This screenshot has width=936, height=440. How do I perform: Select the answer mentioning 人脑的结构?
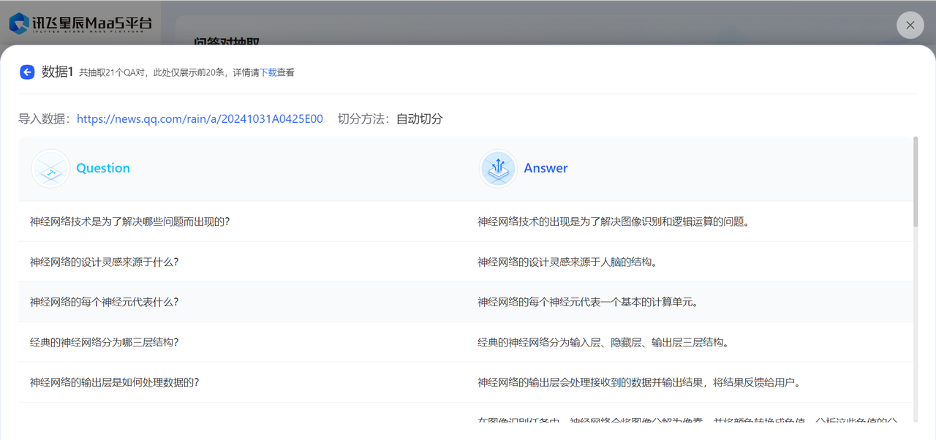pyautogui.click(x=567, y=262)
